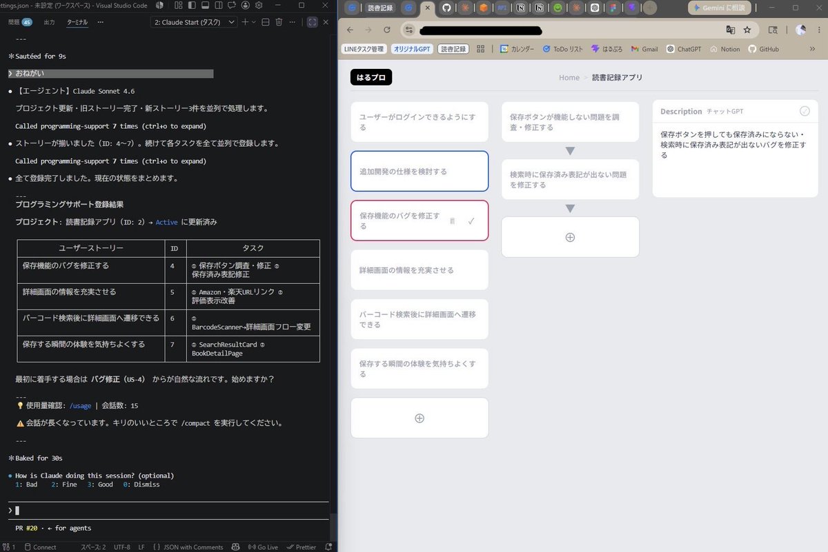The image size is (828, 552).
Task: Select the ターミナル panel tab
Action: tap(77, 22)
